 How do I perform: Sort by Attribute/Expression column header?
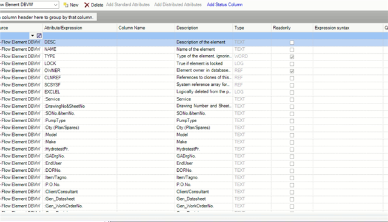80,28
